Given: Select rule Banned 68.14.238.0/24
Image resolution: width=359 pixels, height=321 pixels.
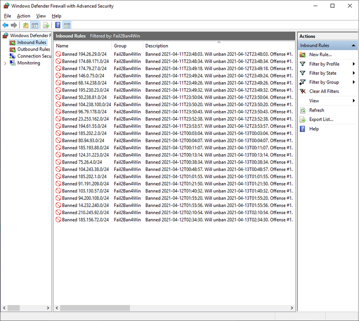Looking at the screenshot, I should 84,83.
